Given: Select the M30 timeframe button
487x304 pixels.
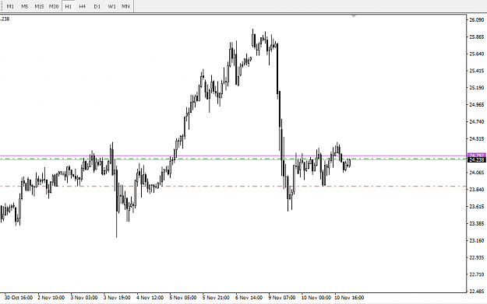Looking at the screenshot, I should click(x=54, y=6).
